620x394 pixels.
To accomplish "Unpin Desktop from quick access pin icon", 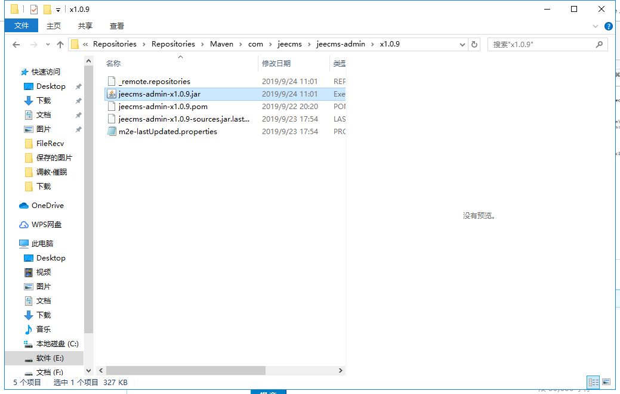I will tap(79, 86).
